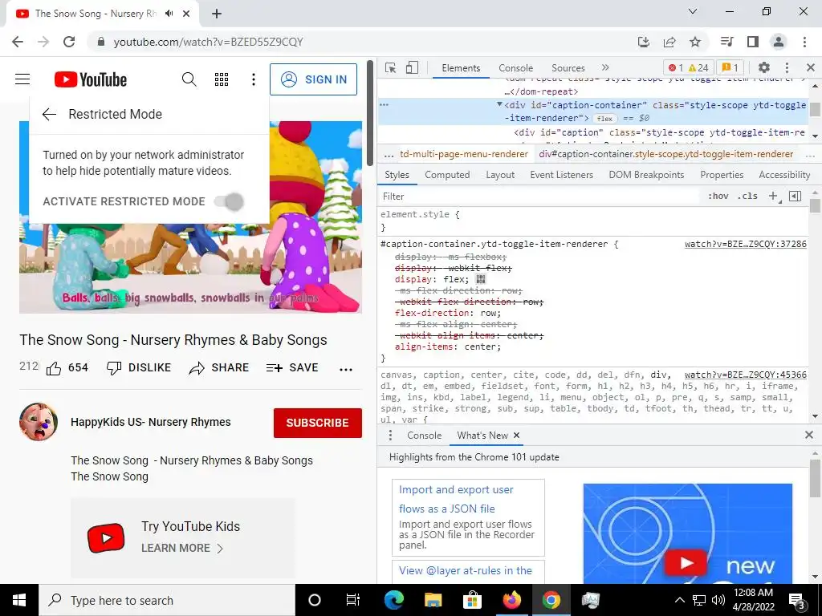Open Microsoft Edge from taskbar
Screen dimensions: 822x616
coord(394,600)
